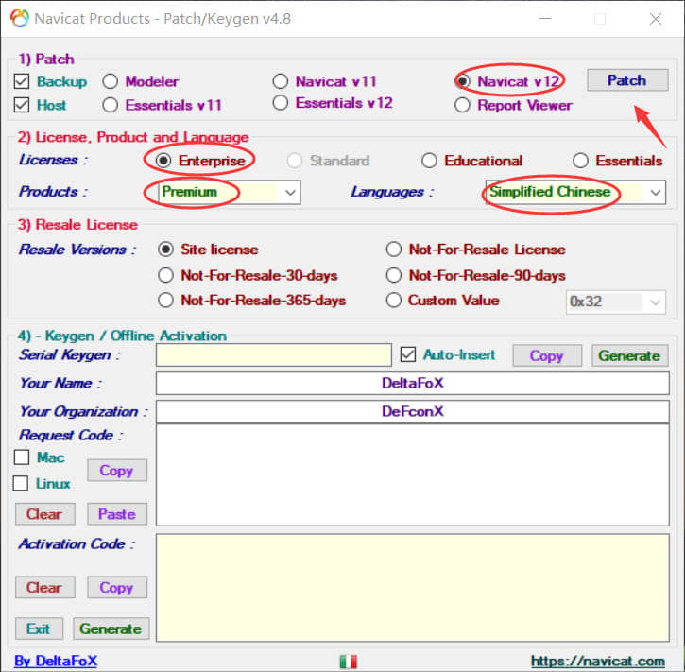Select the Report Viewer option
Image resolution: width=685 pixels, height=672 pixels.
point(462,105)
